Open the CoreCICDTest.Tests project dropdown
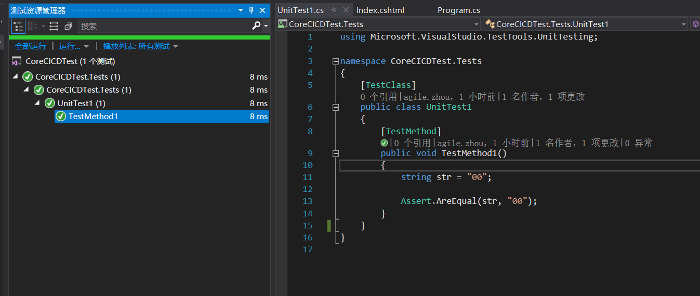 coord(378,24)
